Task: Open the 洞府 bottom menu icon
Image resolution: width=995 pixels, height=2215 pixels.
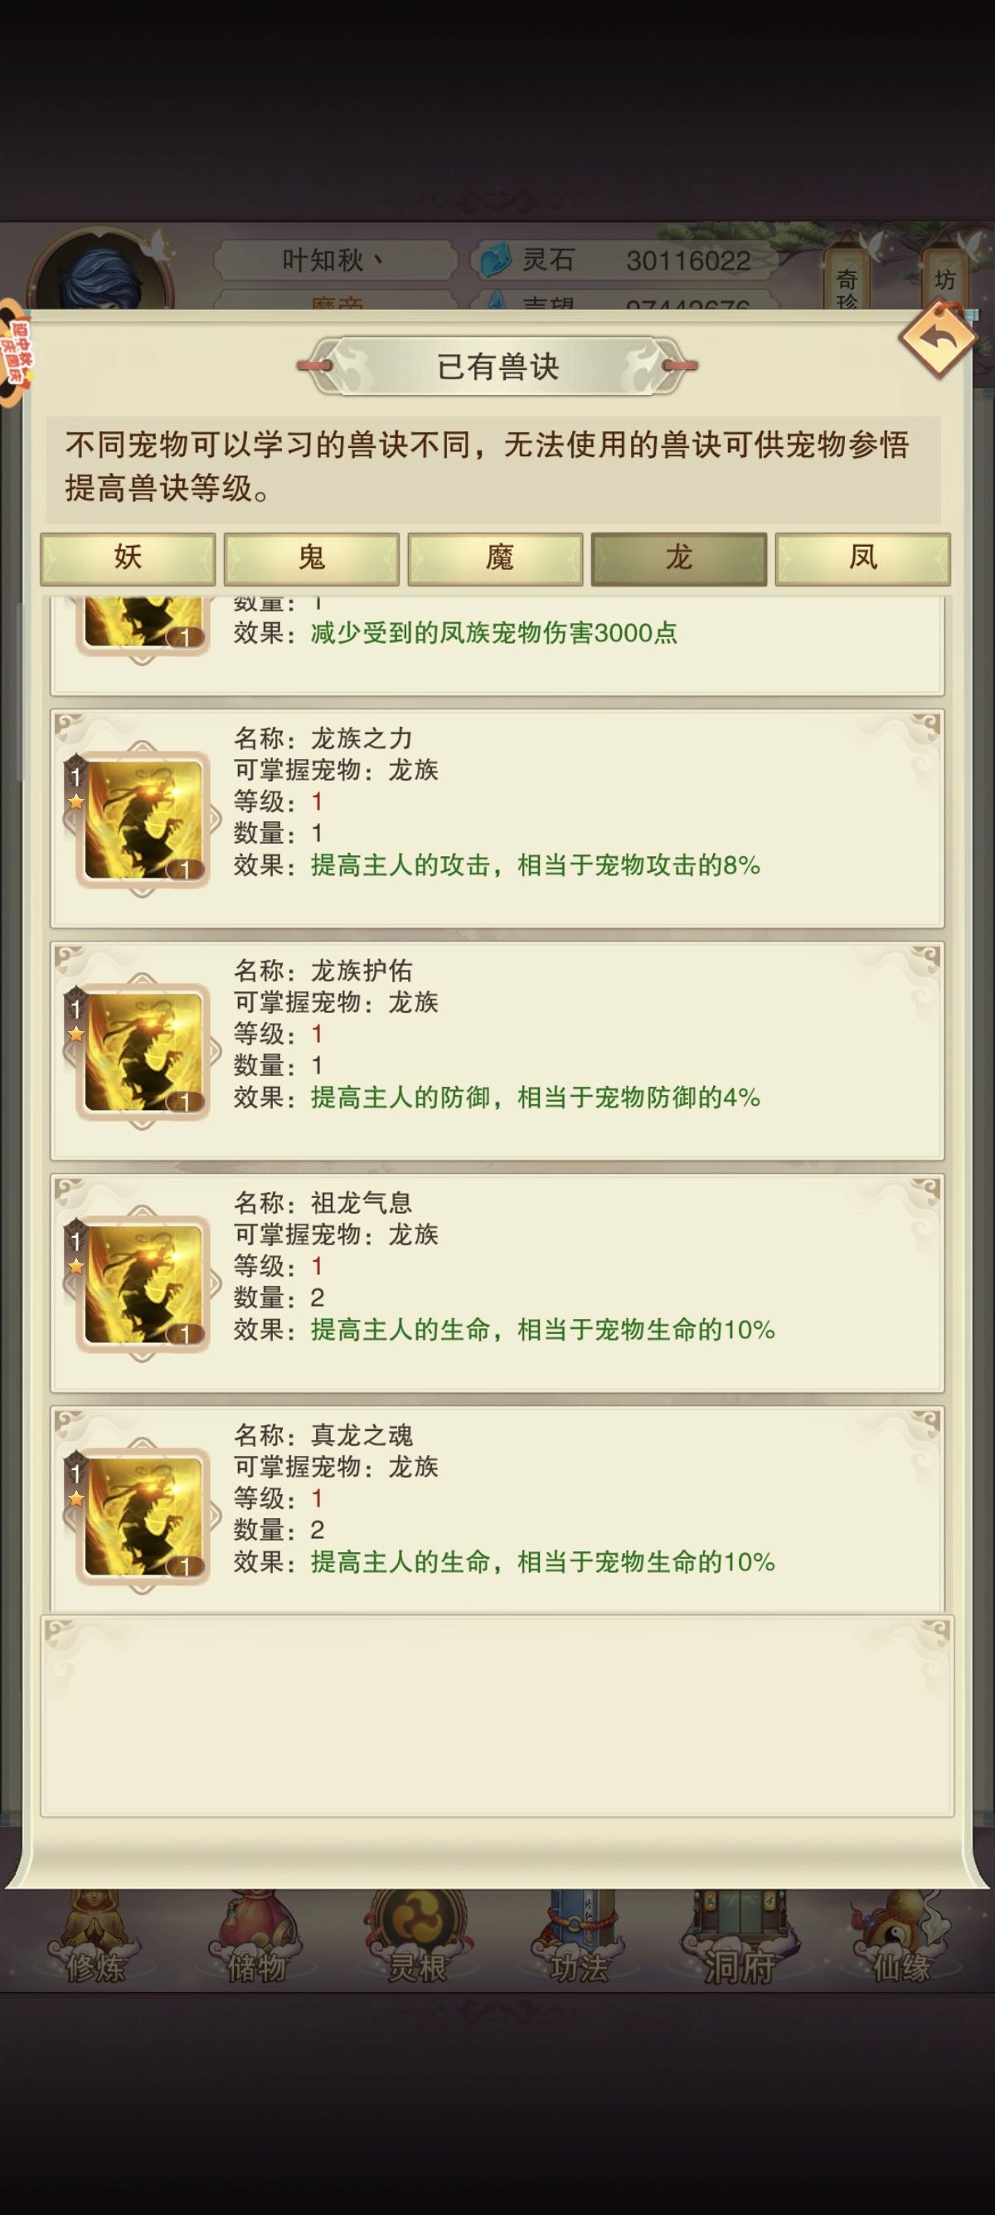Action: (739, 1936)
